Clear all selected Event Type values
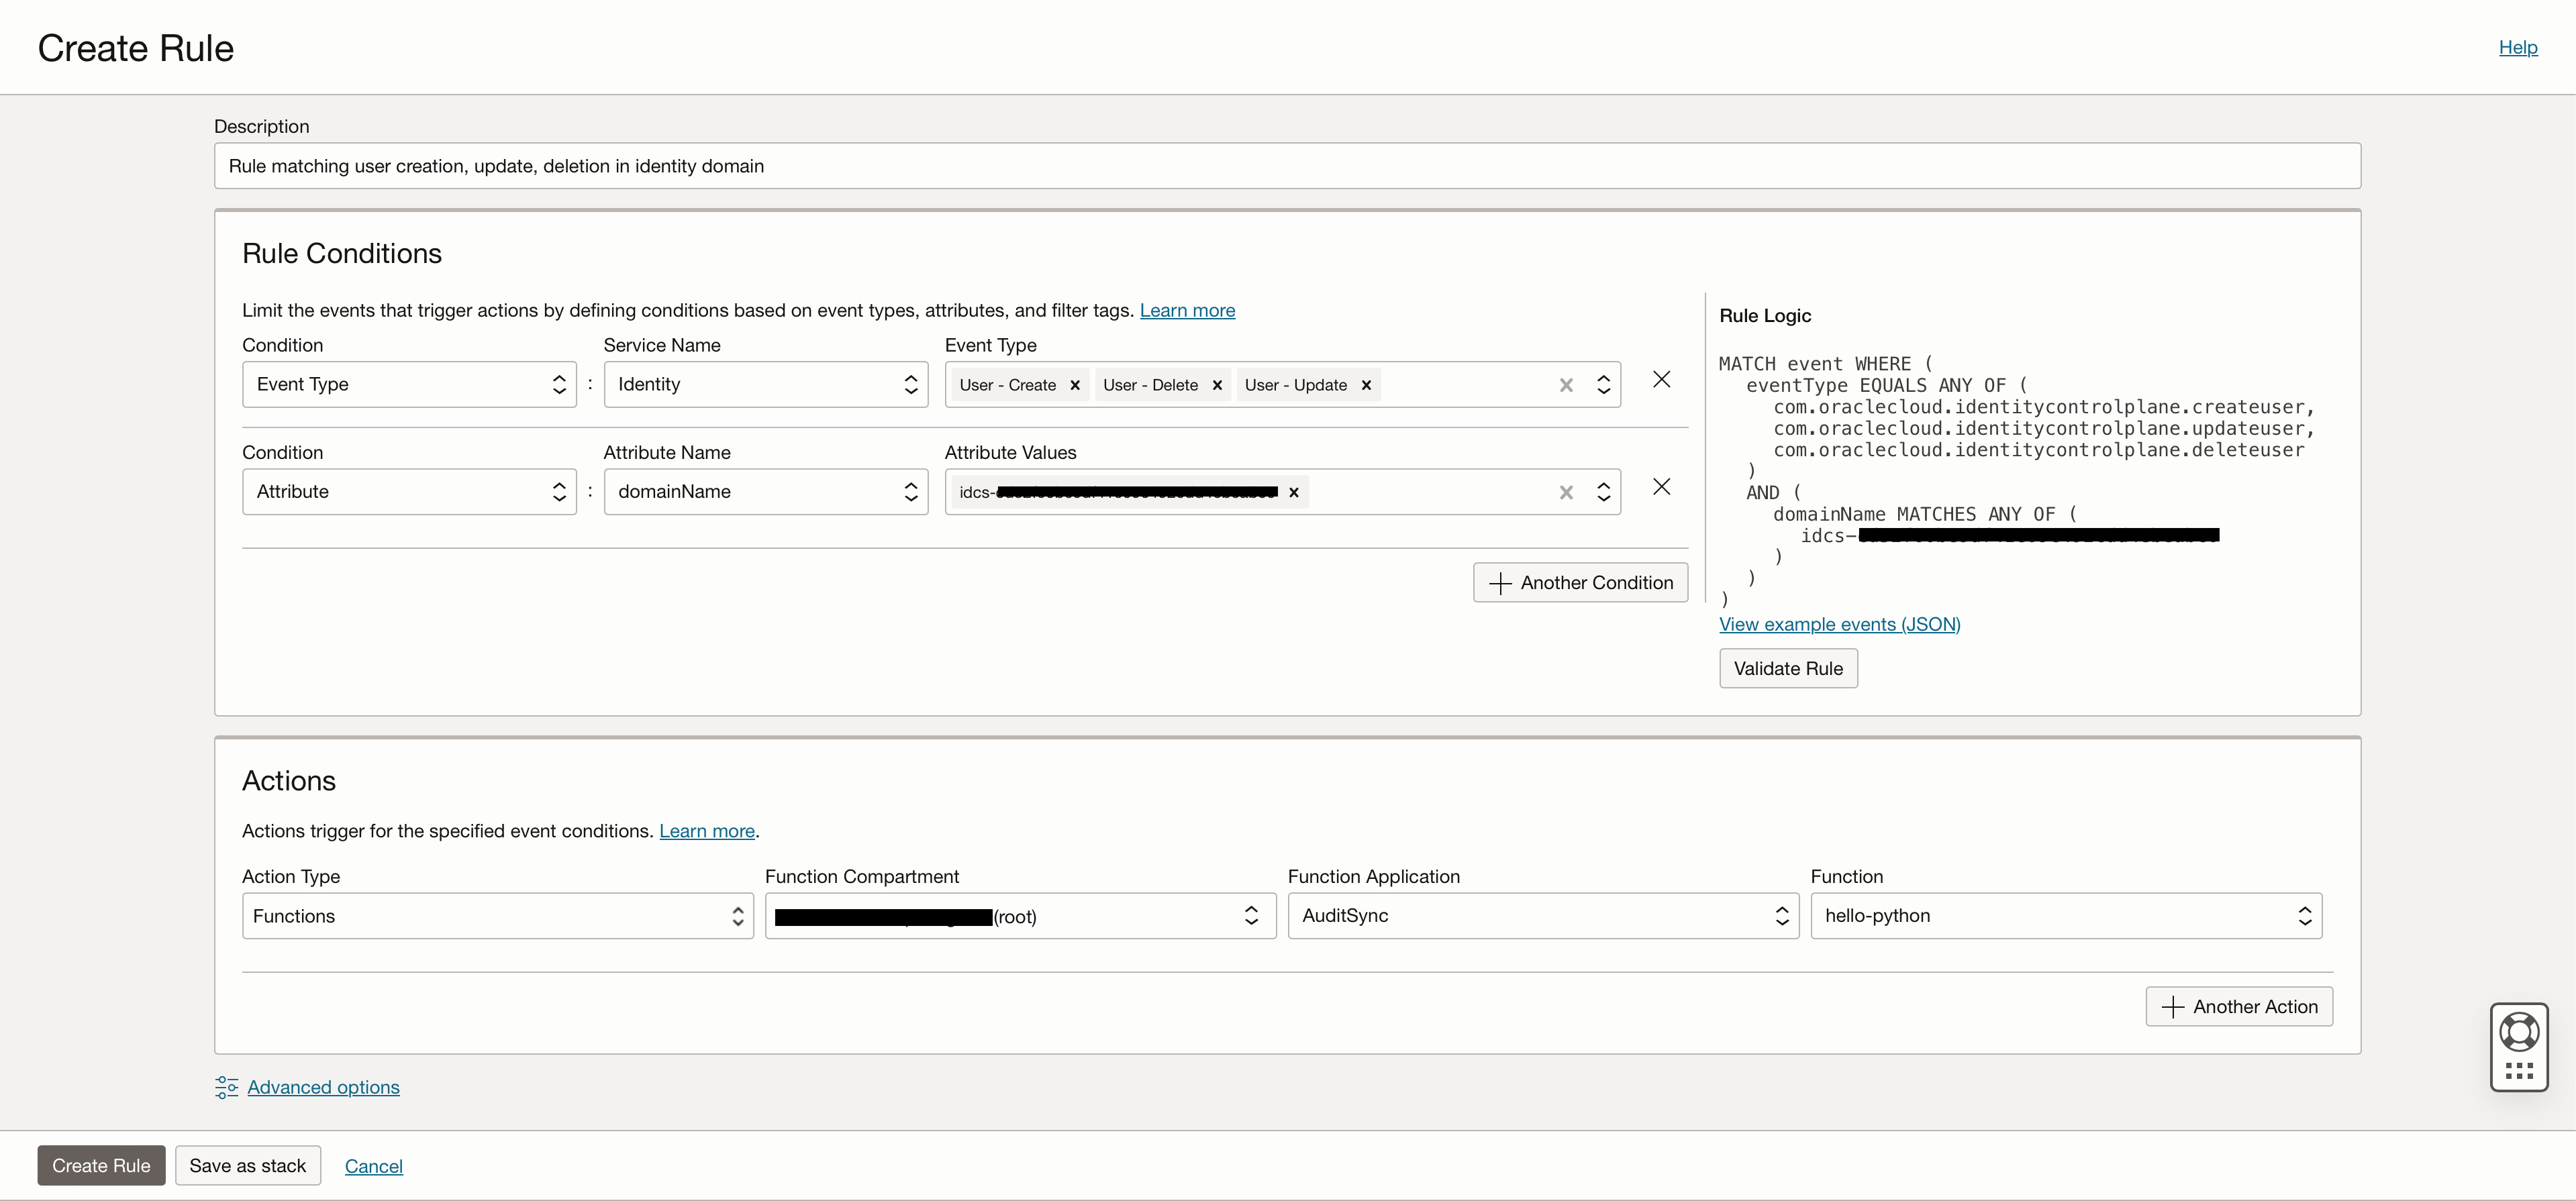This screenshot has height=1201, width=2576. 1566,385
